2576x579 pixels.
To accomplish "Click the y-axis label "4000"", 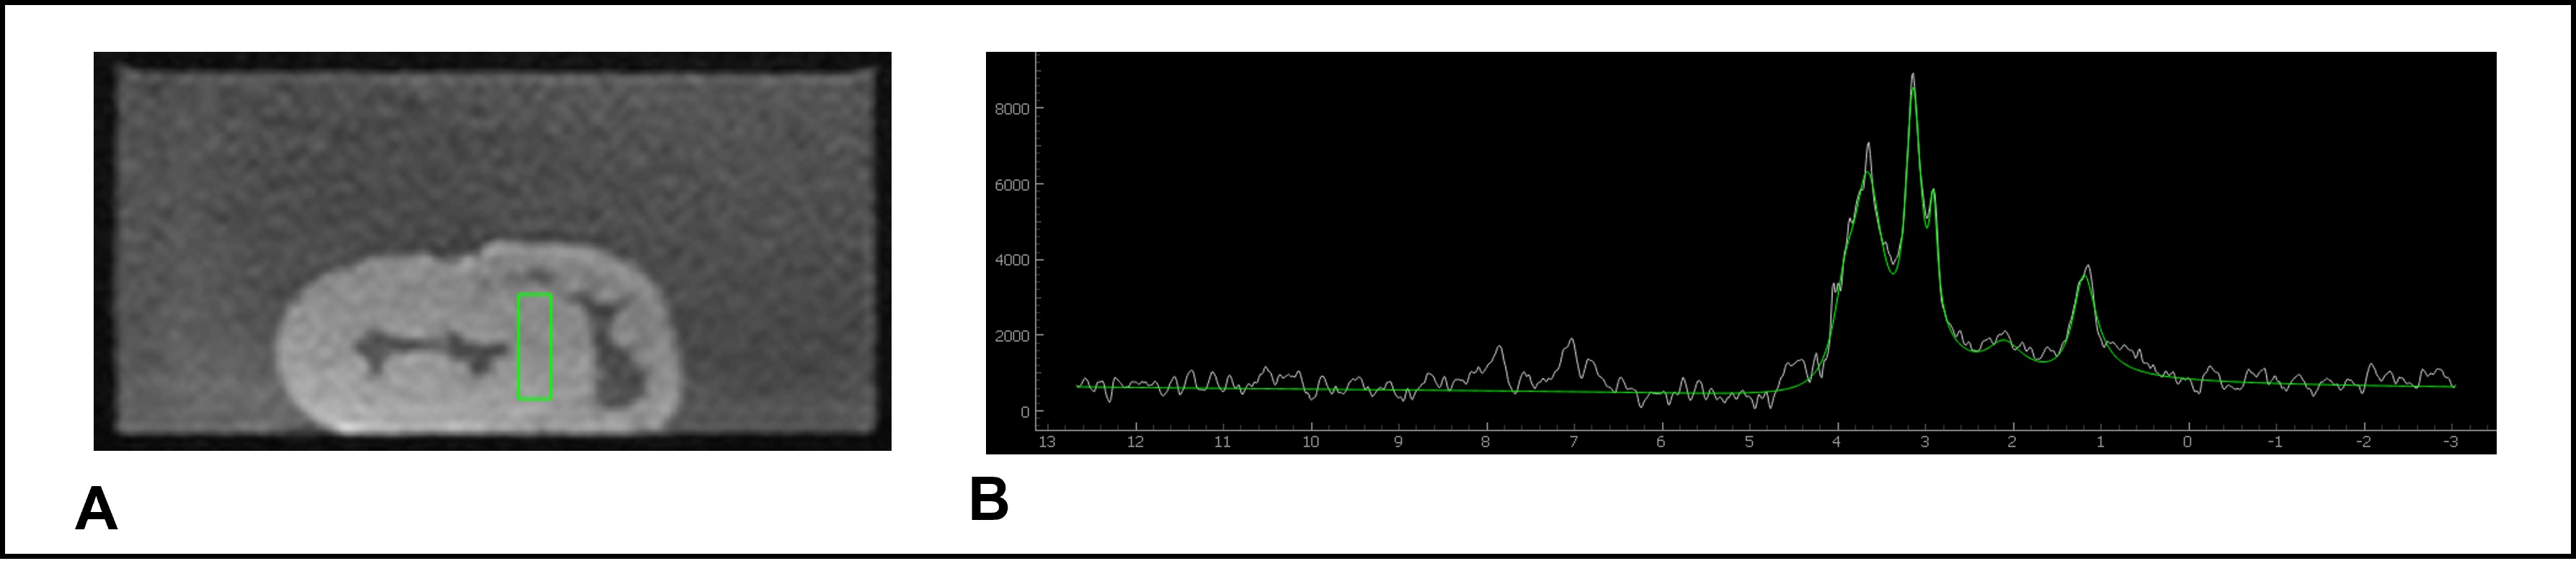I will (1012, 260).
